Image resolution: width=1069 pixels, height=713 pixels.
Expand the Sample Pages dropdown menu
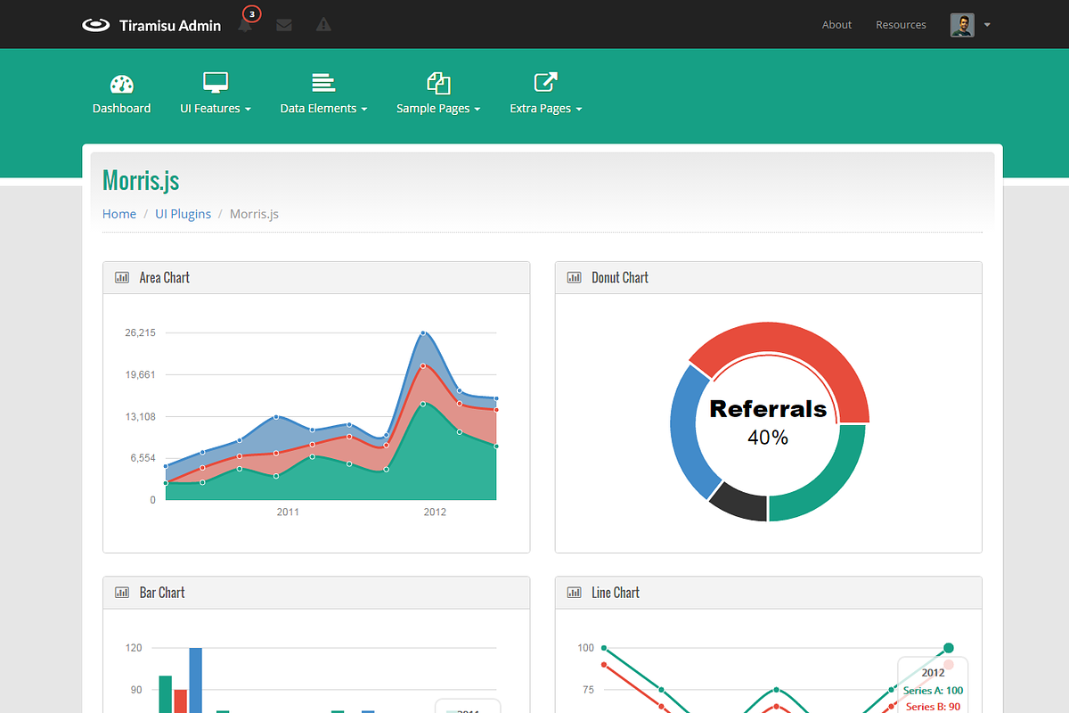click(438, 109)
